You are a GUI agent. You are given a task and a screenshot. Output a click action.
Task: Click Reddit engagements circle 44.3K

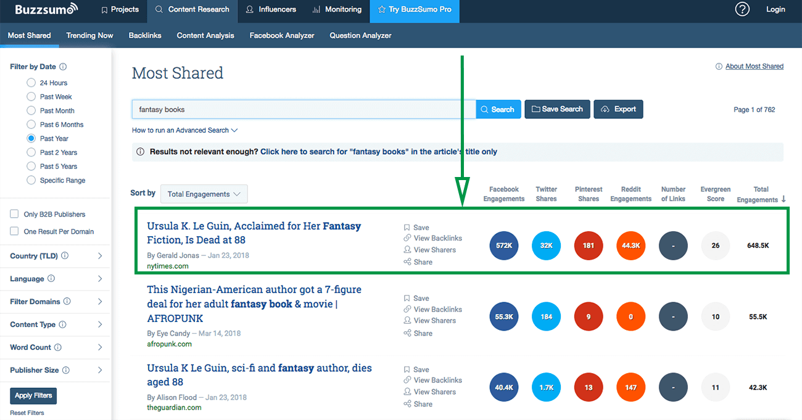point(630,245)
